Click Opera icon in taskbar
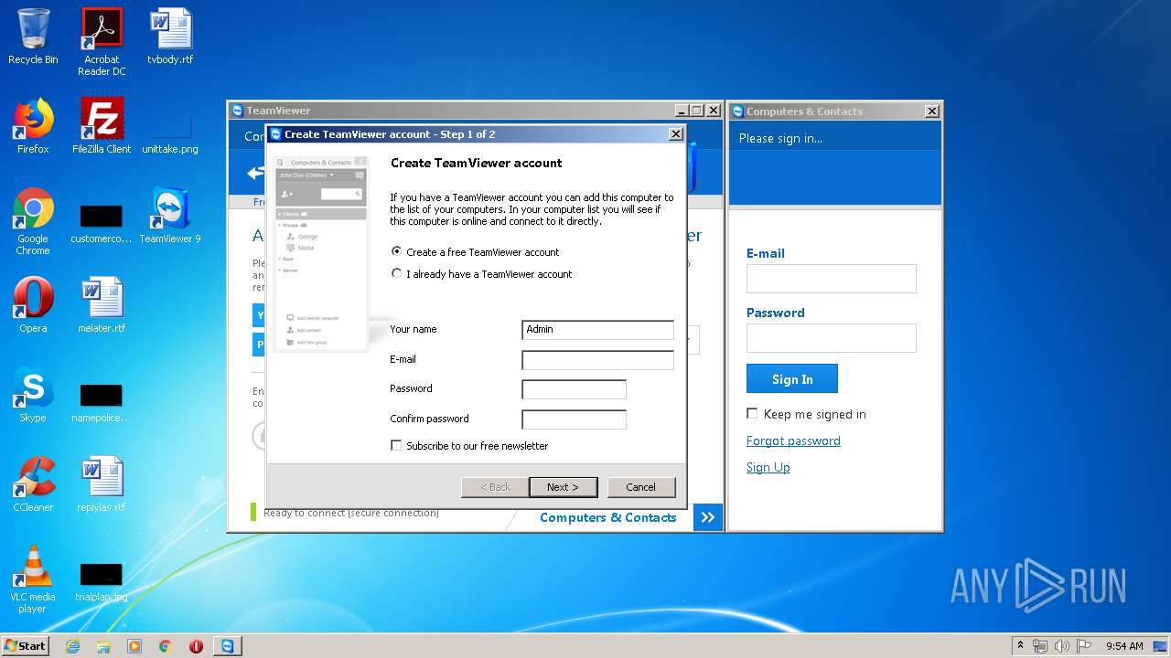Viewport: 1171px width, 658px height. click(x=196, y=646)
